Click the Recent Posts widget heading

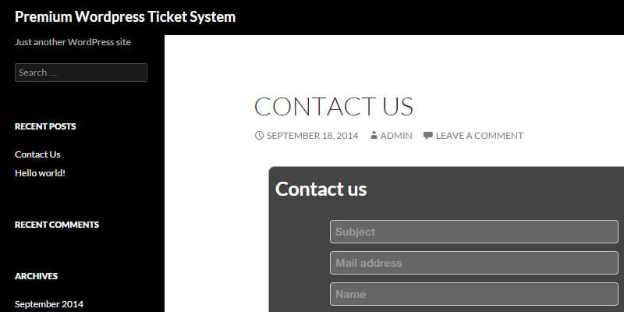point(45,126)
